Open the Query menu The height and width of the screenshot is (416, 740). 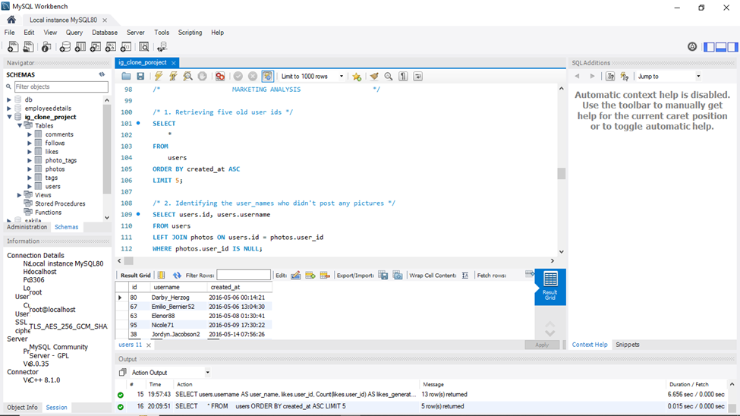pos(74,33)
